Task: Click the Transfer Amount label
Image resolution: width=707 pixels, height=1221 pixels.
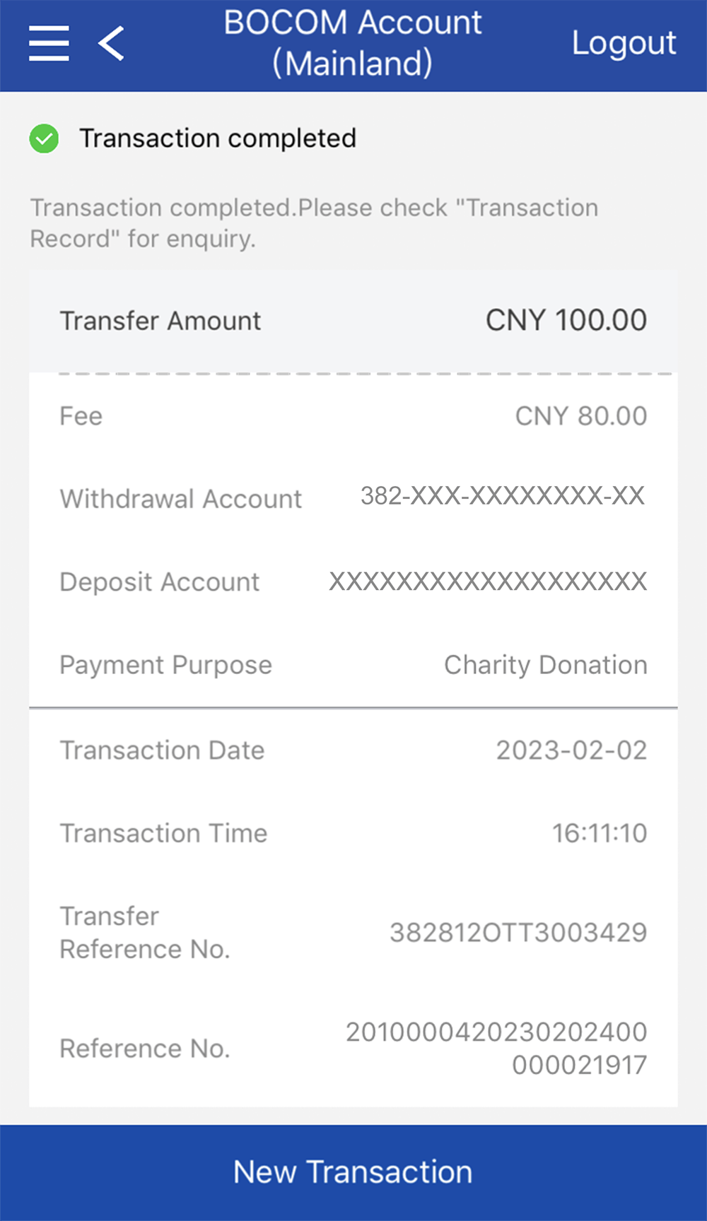Action: point(160,322)
